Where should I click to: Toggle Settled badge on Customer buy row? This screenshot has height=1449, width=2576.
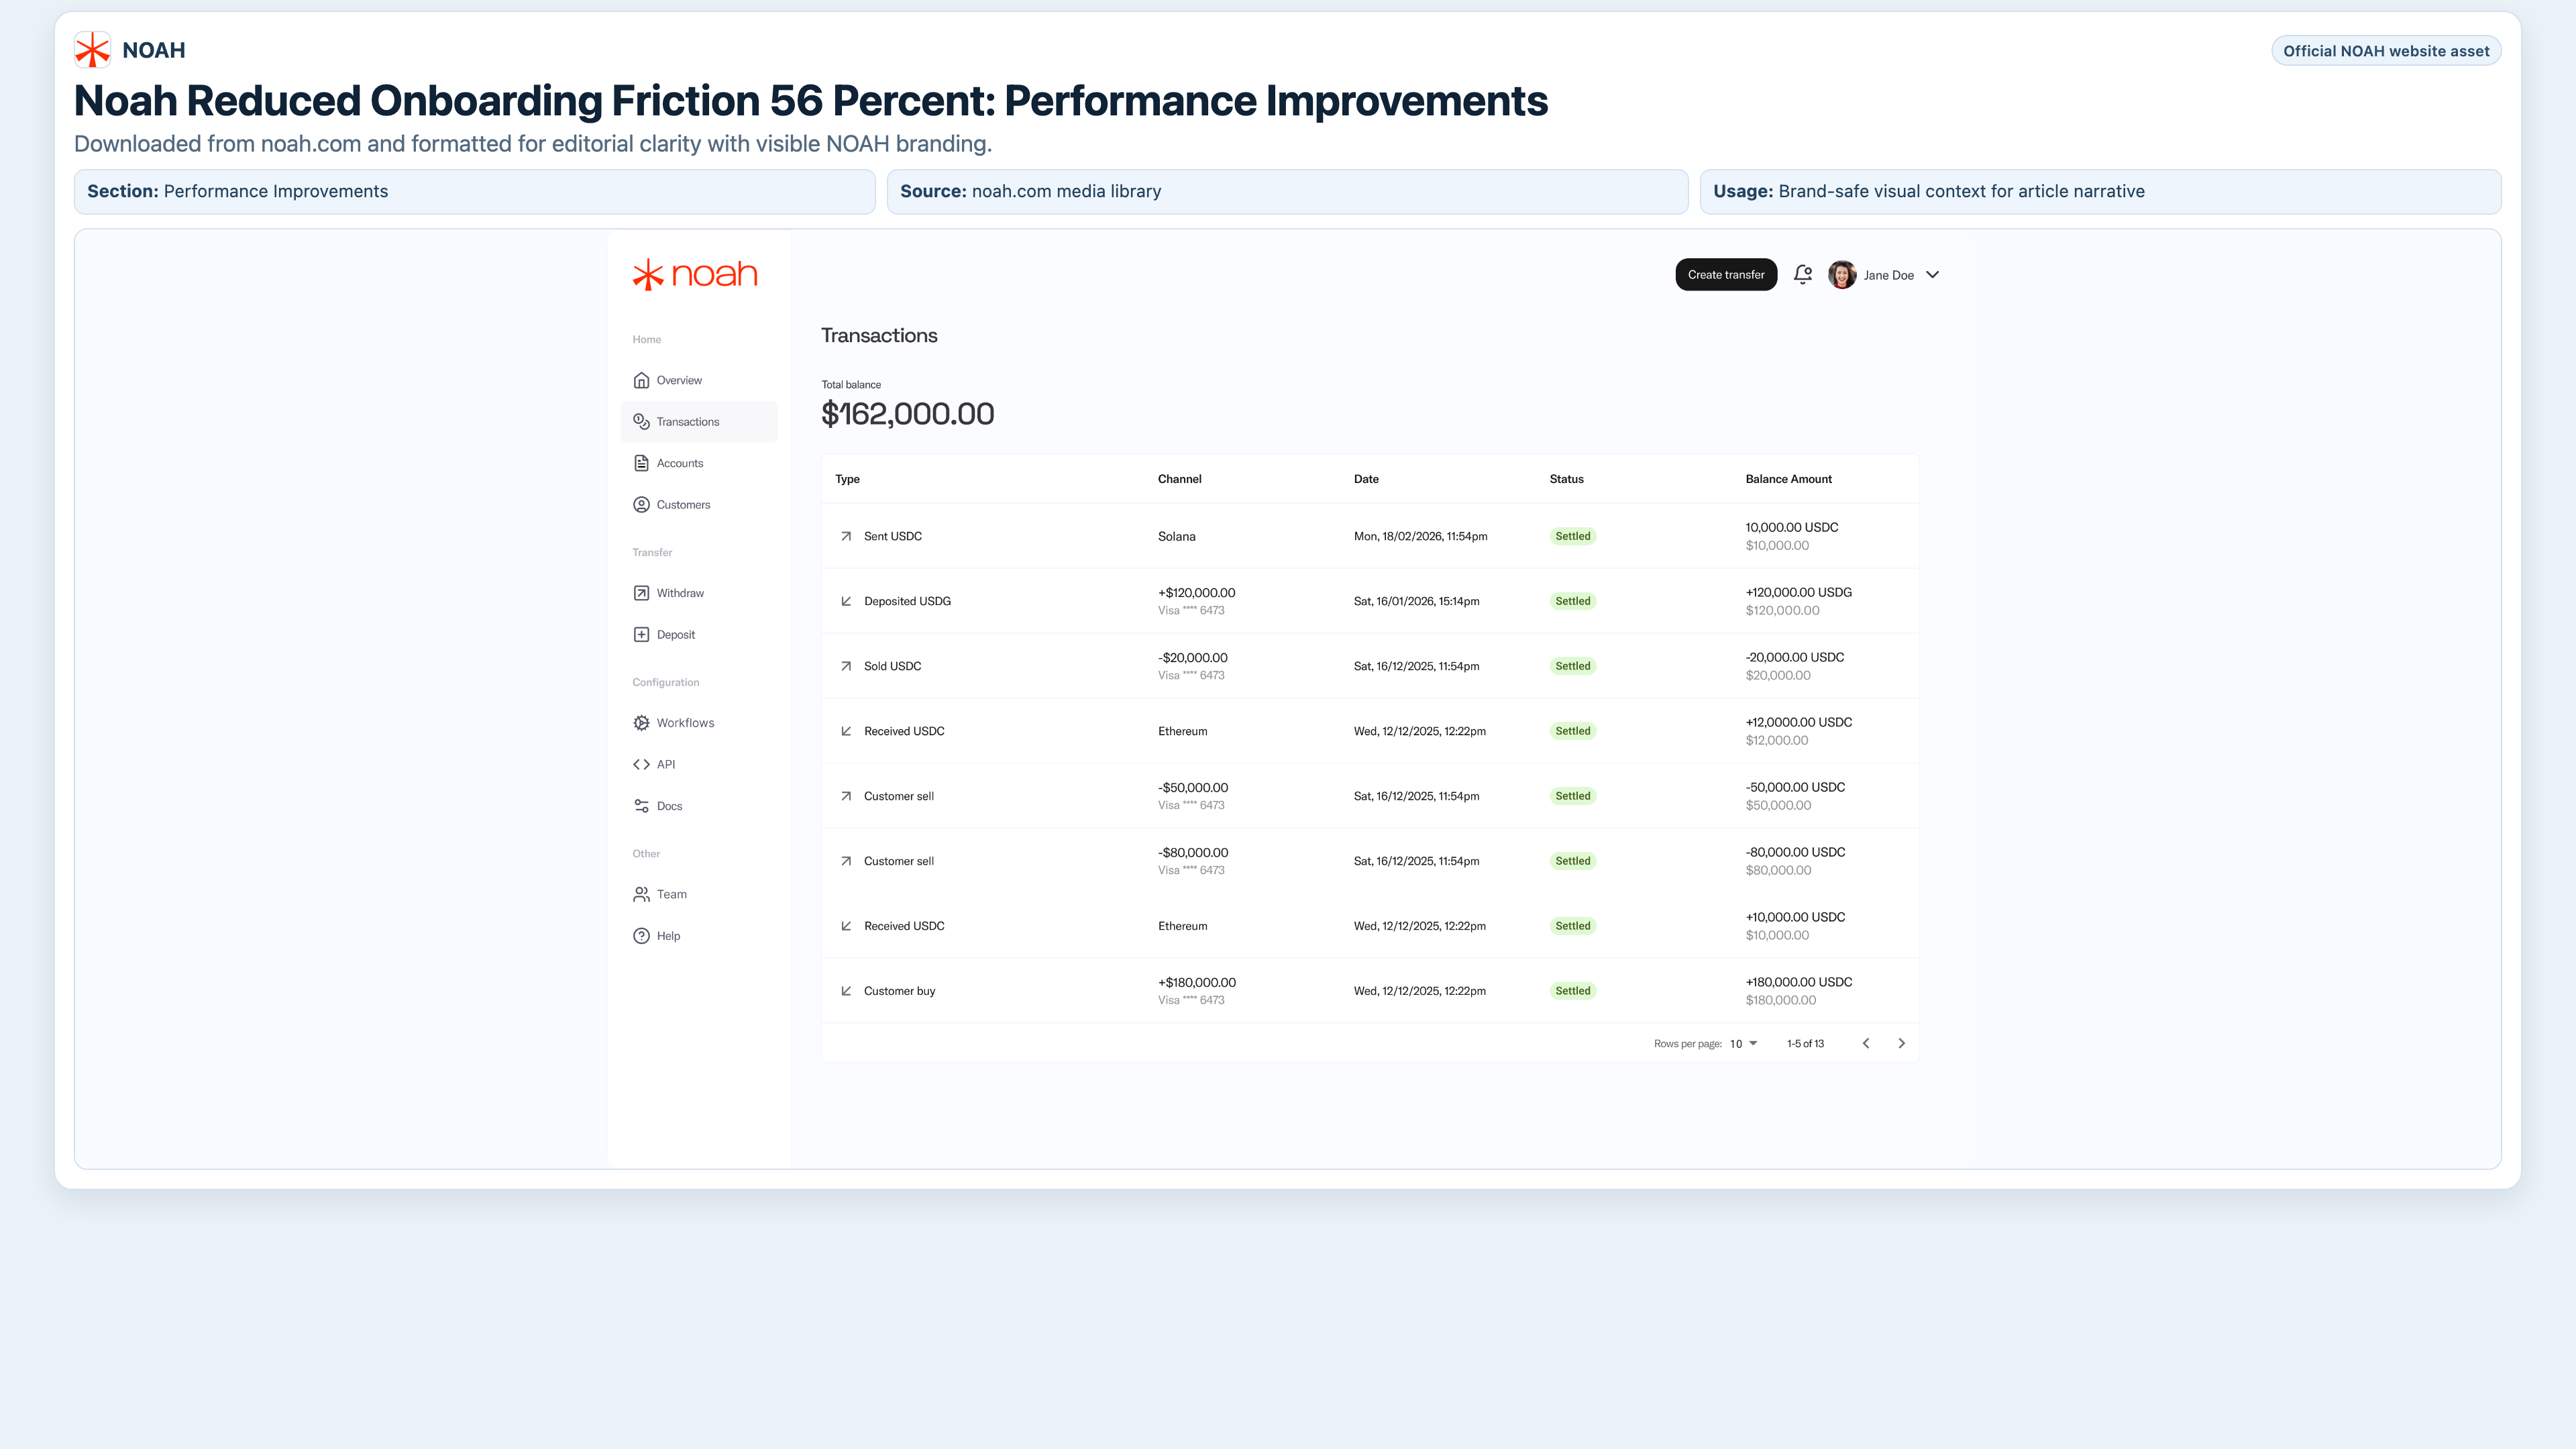coord(1573,990)
